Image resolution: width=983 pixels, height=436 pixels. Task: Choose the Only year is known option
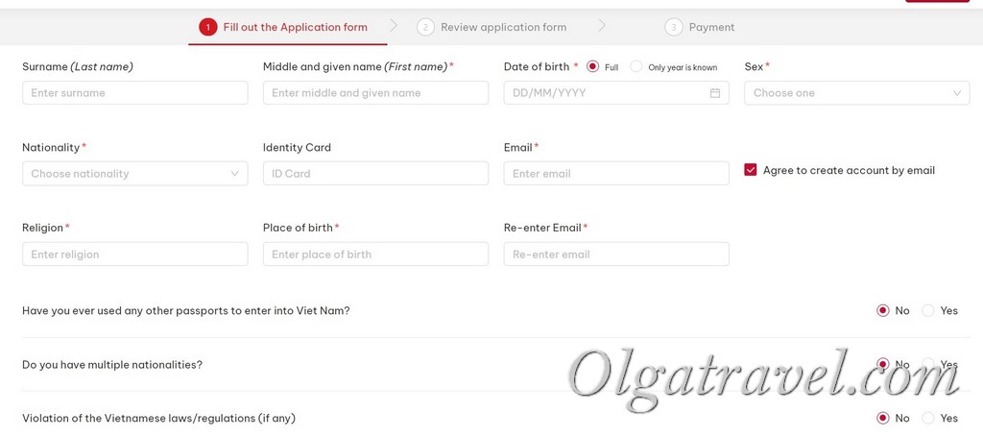(x=636, y=66)
